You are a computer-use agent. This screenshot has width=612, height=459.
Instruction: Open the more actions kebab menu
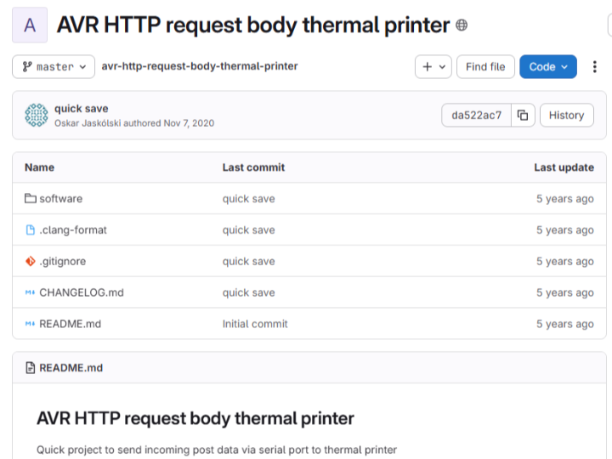click(595, 67)
